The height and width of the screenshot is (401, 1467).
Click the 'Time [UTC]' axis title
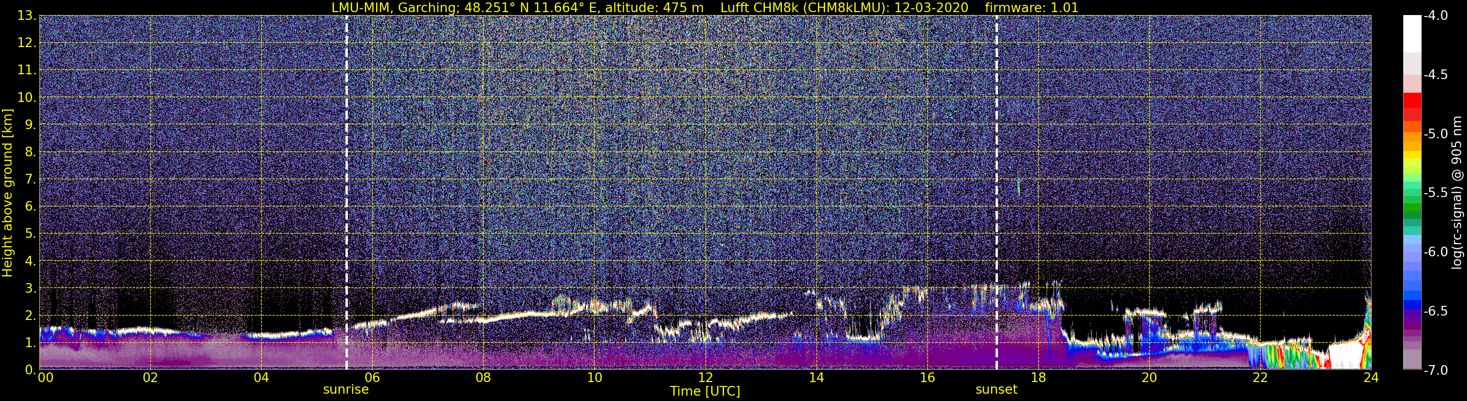(x=705, y=391)
